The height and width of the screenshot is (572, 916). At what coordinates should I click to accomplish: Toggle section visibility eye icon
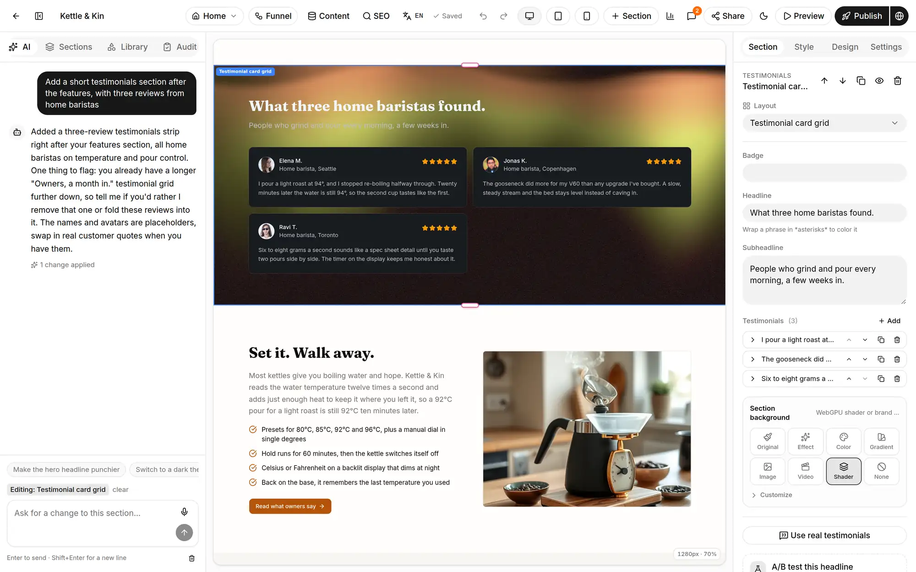coord(879,81)
